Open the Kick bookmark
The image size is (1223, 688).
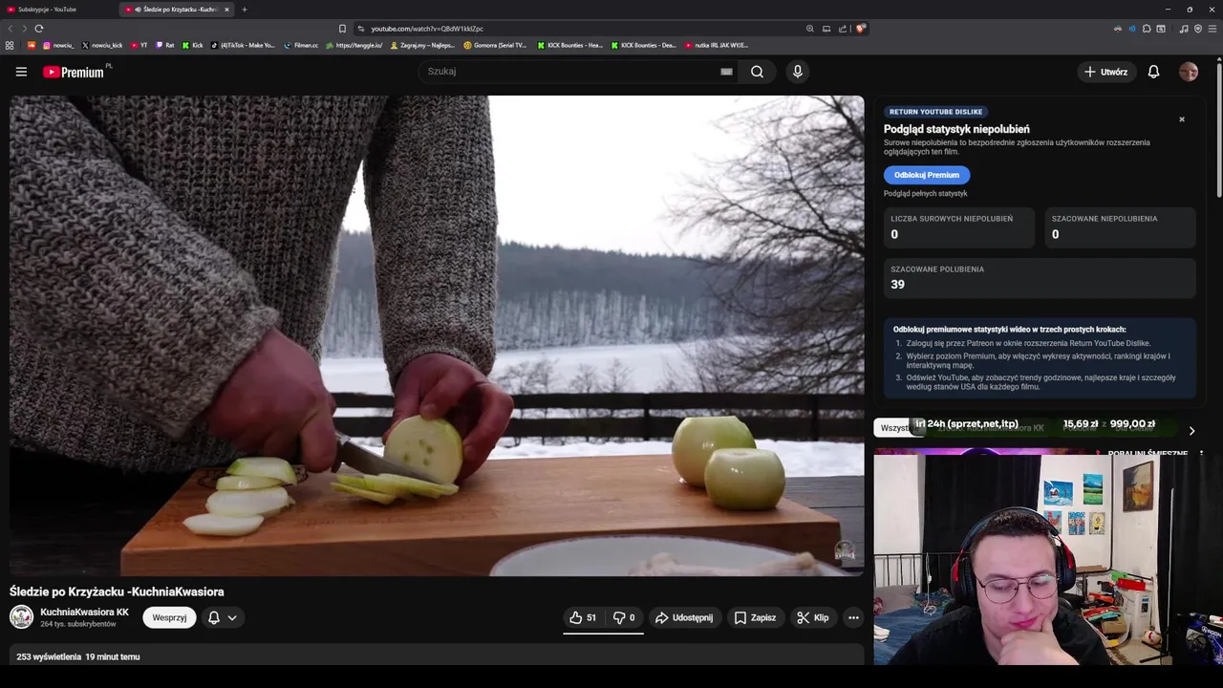(193, 45)
